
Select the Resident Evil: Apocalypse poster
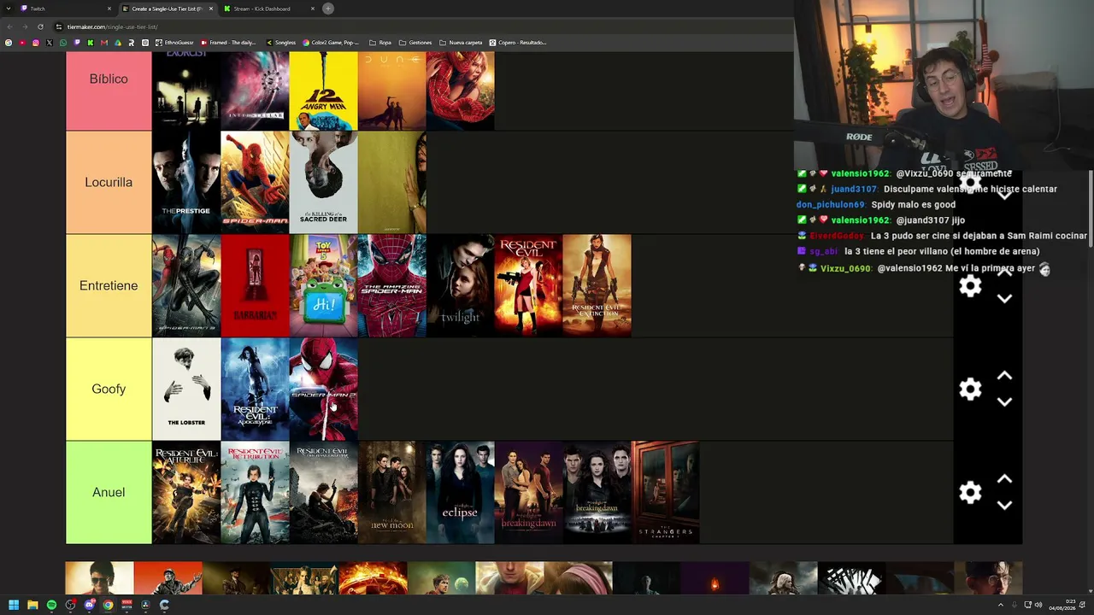pos(255,389)
